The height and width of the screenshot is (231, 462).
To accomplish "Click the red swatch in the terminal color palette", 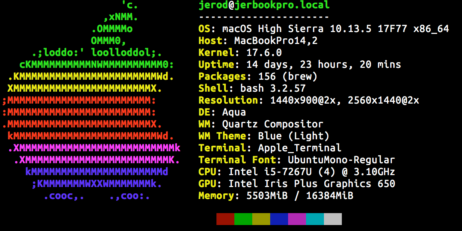I will tap(225, 219).
